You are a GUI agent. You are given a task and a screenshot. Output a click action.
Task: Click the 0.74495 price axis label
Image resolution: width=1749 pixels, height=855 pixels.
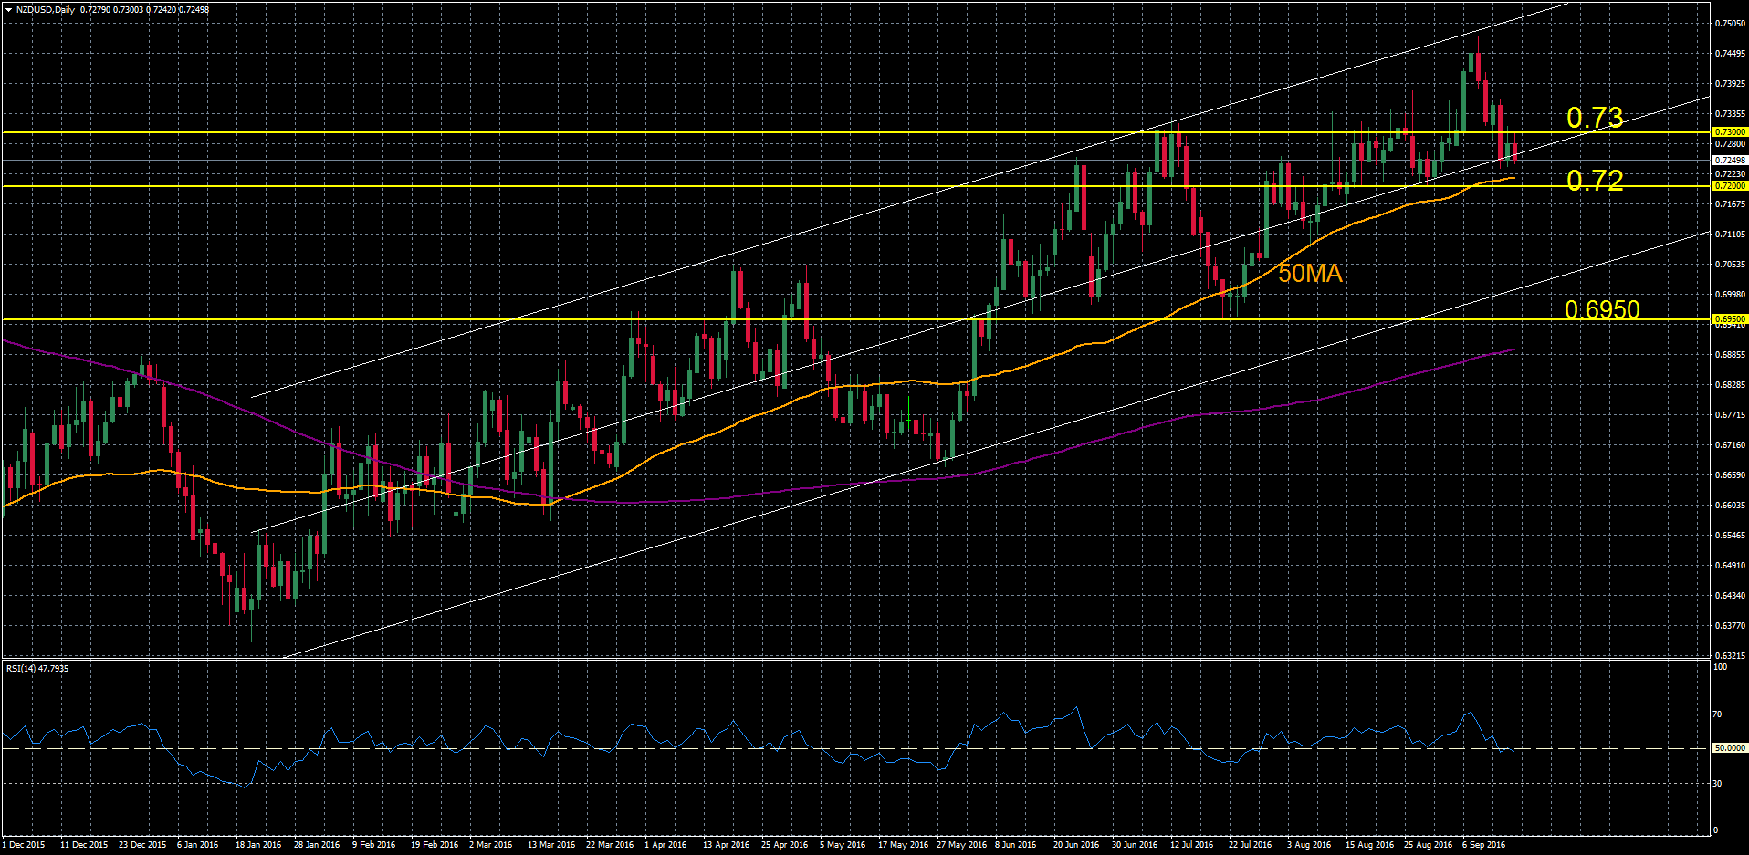pos(1731,54)
